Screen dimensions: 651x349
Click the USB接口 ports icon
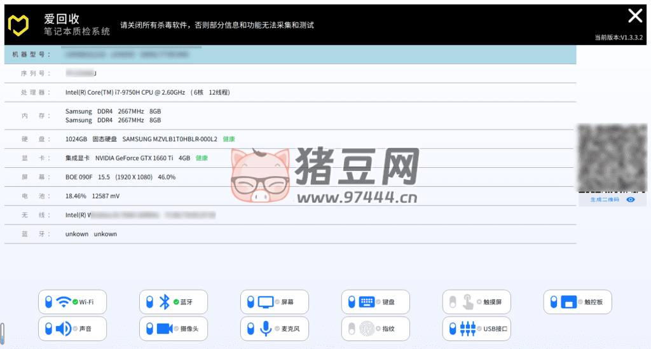coord(468,329)
